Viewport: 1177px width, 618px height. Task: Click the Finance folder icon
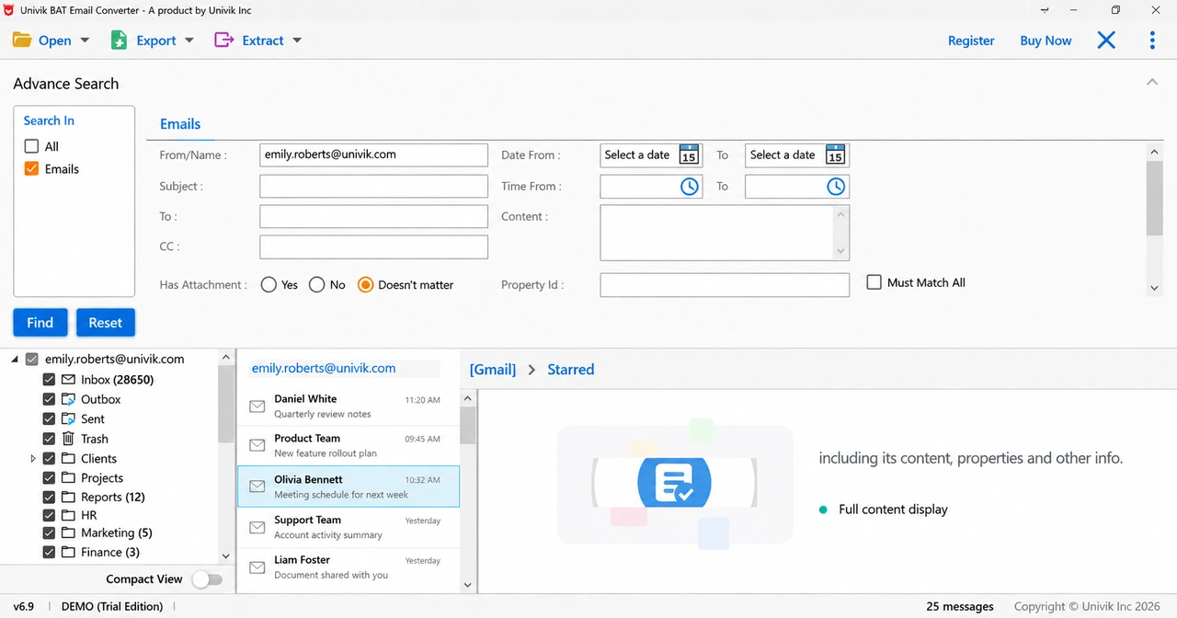coord(69,552)
